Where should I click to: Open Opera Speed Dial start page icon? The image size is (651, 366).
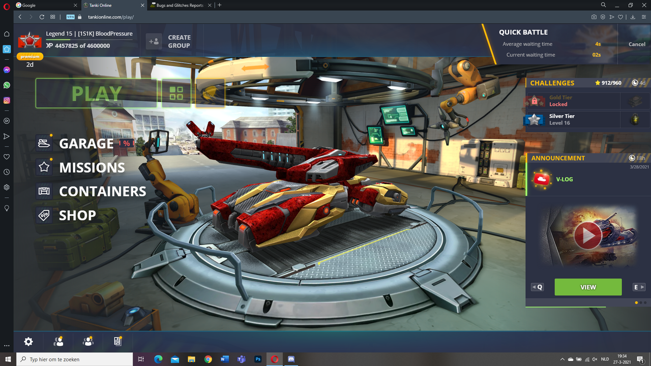53,17
